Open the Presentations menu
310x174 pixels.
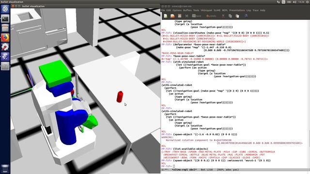coord(237,10)
